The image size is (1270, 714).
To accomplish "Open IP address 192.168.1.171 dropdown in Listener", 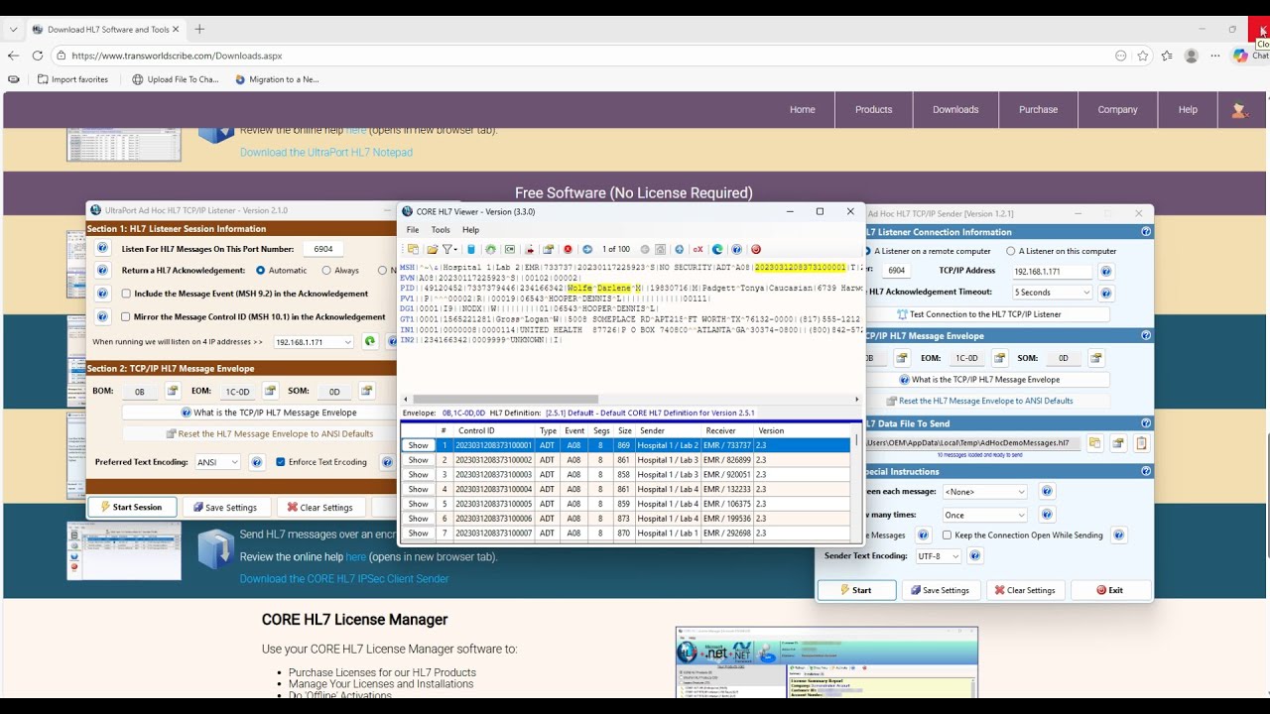I will click(314, 342).
